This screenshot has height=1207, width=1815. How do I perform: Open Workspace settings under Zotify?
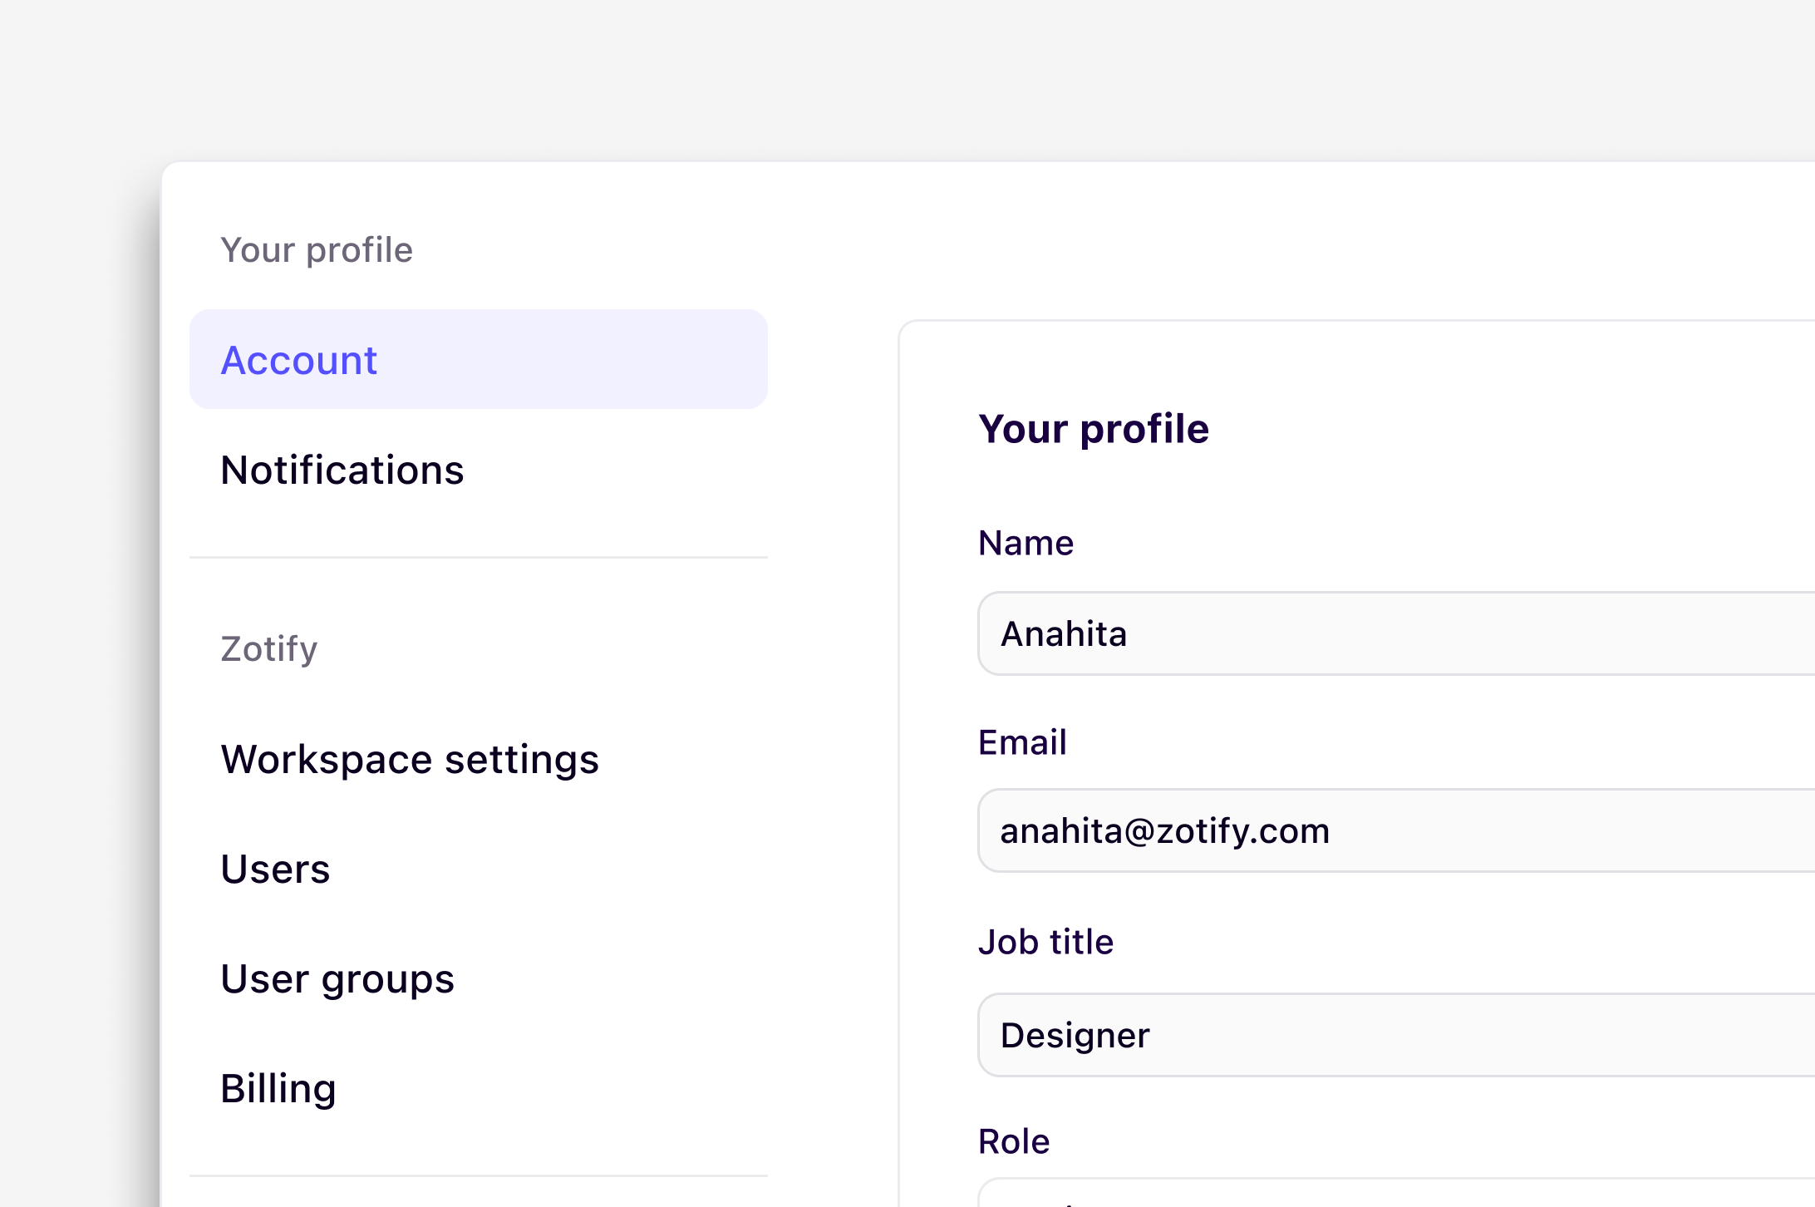coord(410,758)
